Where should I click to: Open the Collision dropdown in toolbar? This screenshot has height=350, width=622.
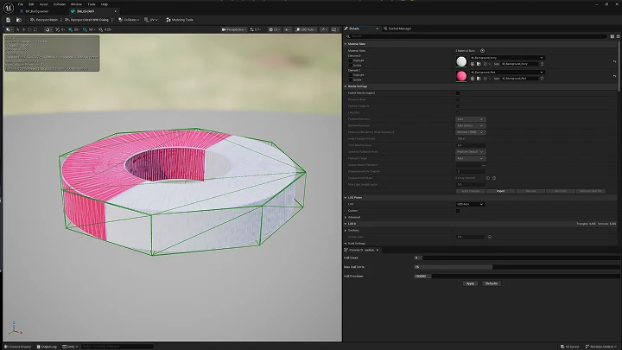(x=129, y=20)
